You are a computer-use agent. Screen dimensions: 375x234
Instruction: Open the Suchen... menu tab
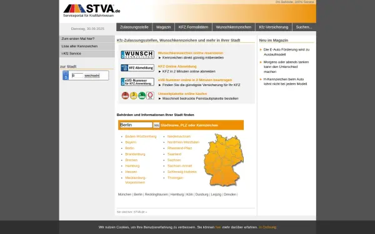pos(304,27)
